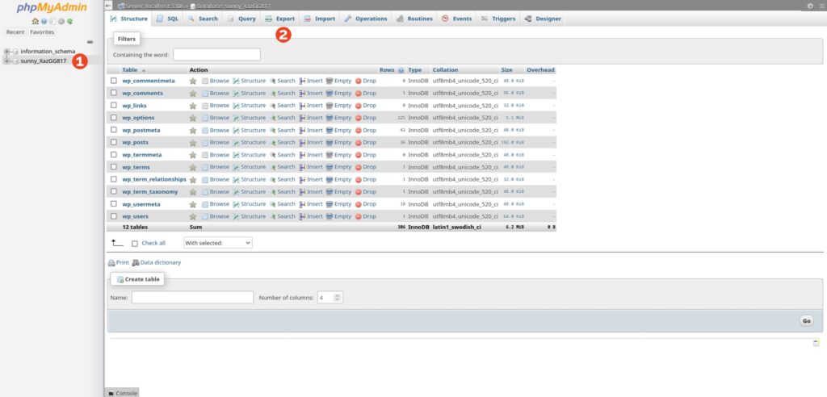Image resolution: width=827 pixels, height=397 pixels.
Task: Open the gear settings icon in navigation panel
Action: click(61, 22)
